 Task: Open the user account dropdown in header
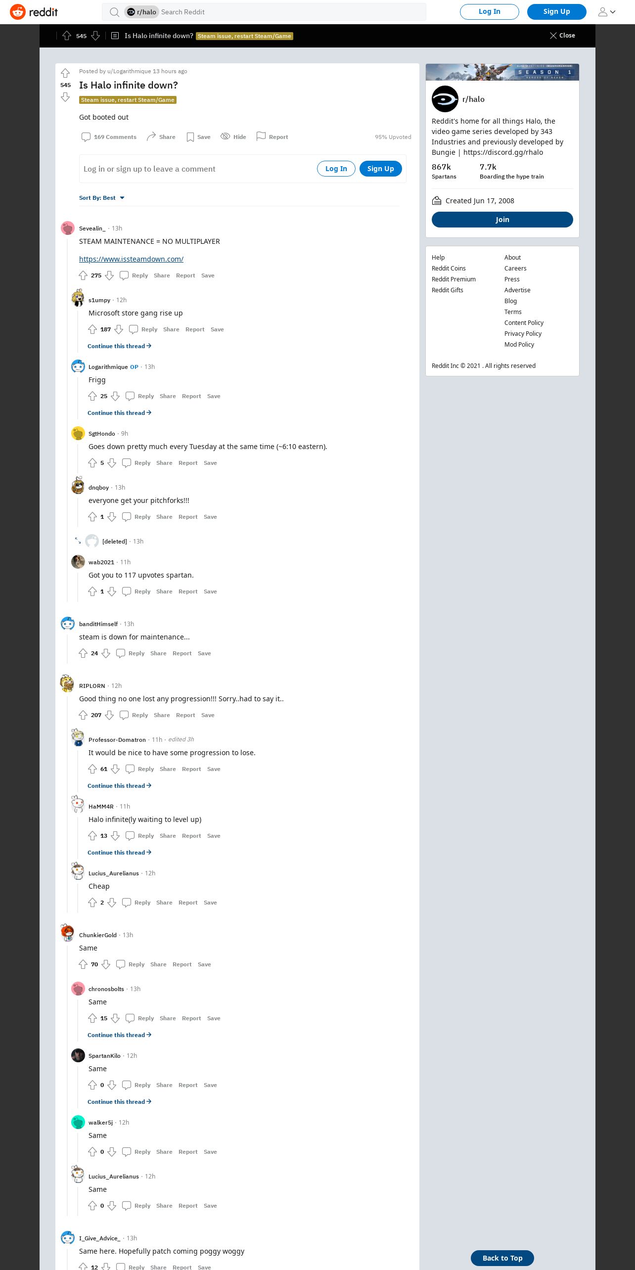click(x=607, y=12)
